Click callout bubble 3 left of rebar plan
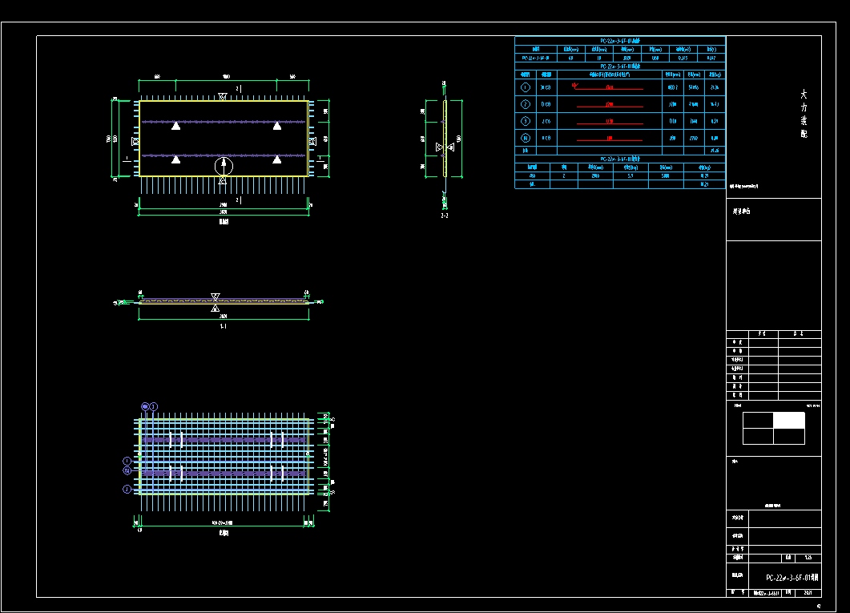 tap(127, 489)
